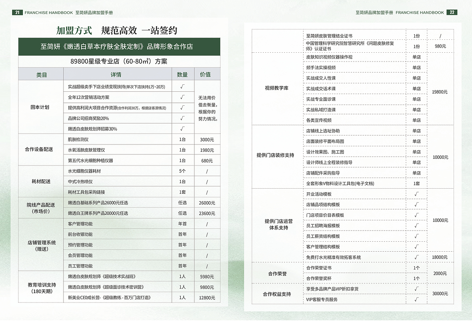Select the 肌肤检测仪 detail cell
The image size is (472, 322).
[x=117, y=140]
